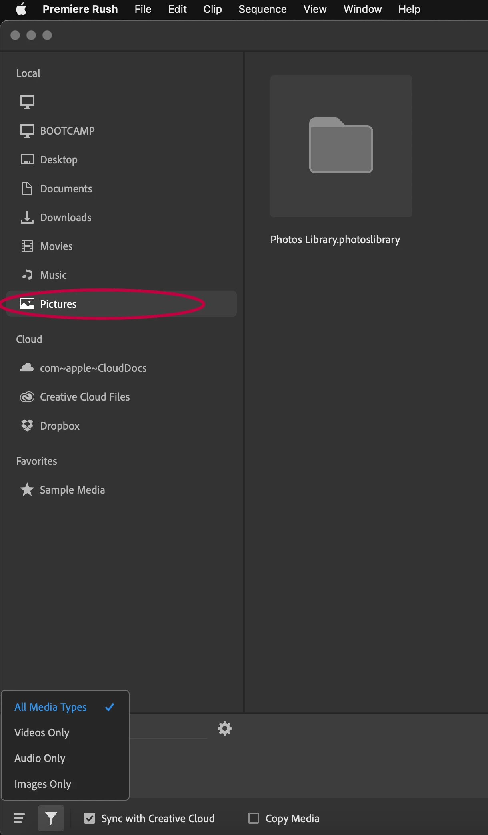Open the Sequence menu

coord(262,9)
